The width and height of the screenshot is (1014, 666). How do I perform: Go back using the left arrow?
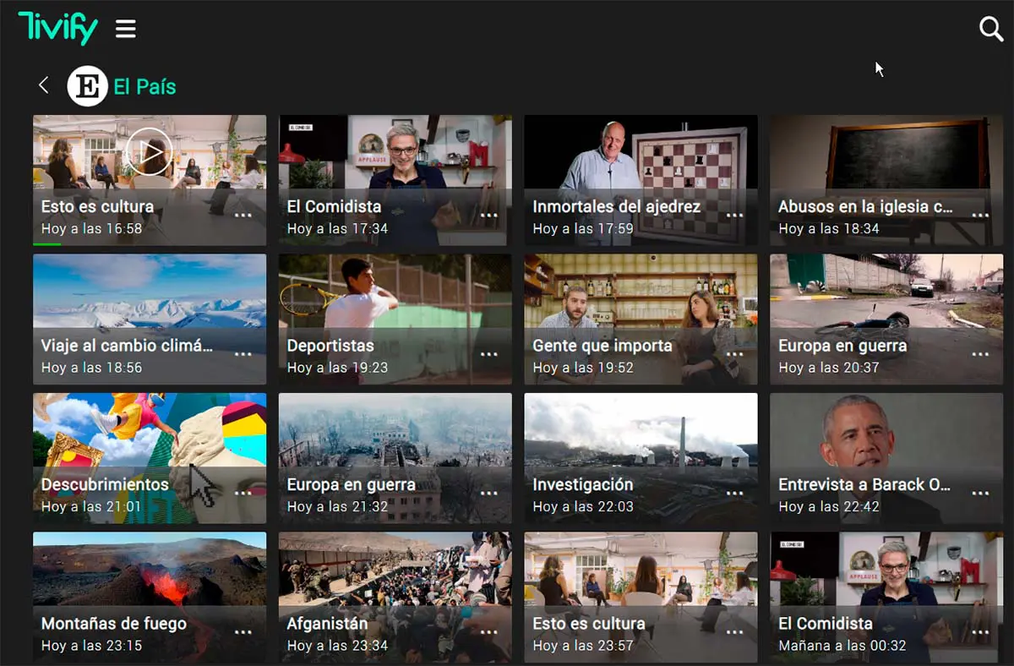[x=44, y=85]
